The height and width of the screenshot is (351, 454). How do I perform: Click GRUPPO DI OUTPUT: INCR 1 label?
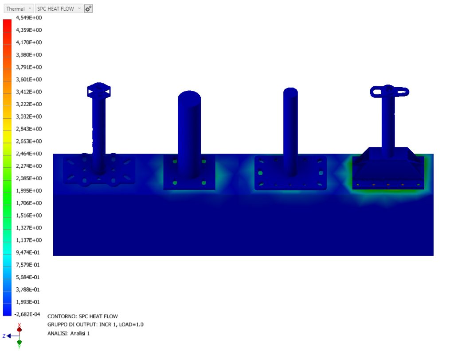point(95,324)
